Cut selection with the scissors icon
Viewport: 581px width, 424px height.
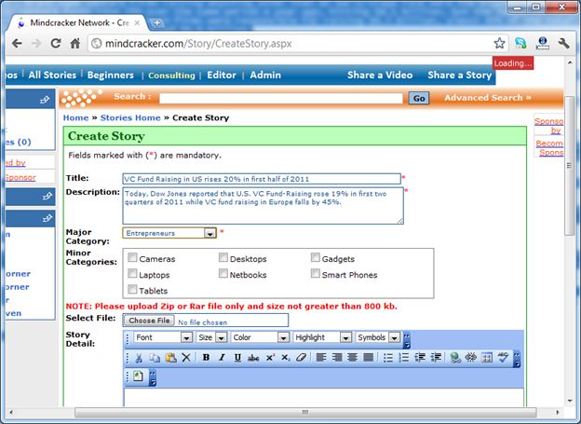pyautogui.click(x=139, y=358)
